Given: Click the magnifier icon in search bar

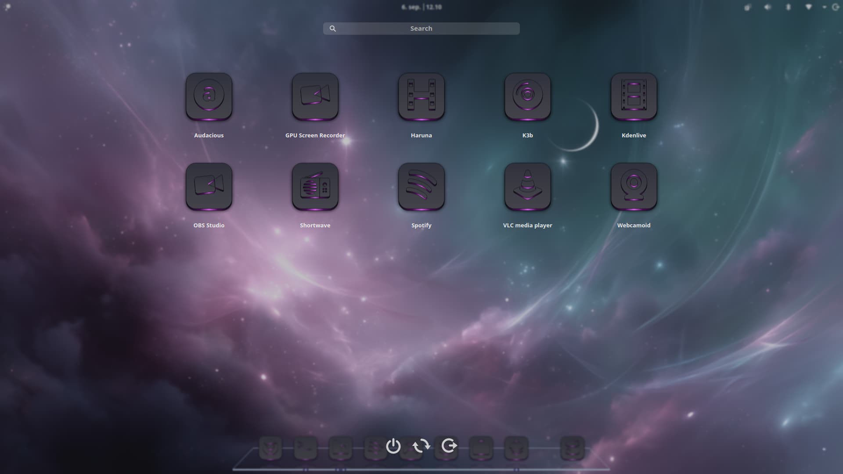Looking at the screenshot, I should coord(333,29).
